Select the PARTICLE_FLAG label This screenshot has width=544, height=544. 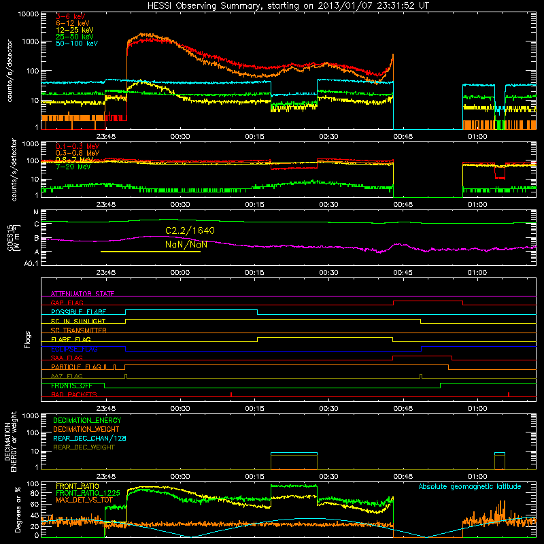(76, 367)
